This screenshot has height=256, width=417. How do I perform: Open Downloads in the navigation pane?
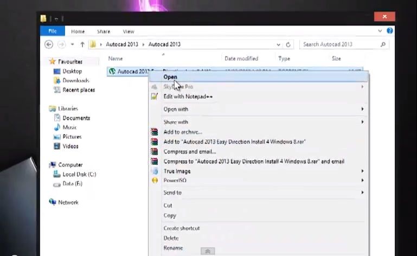click(76, 80)
